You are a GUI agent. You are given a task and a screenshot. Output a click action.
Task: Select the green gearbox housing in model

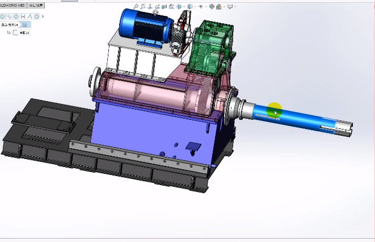click(210, 48)
